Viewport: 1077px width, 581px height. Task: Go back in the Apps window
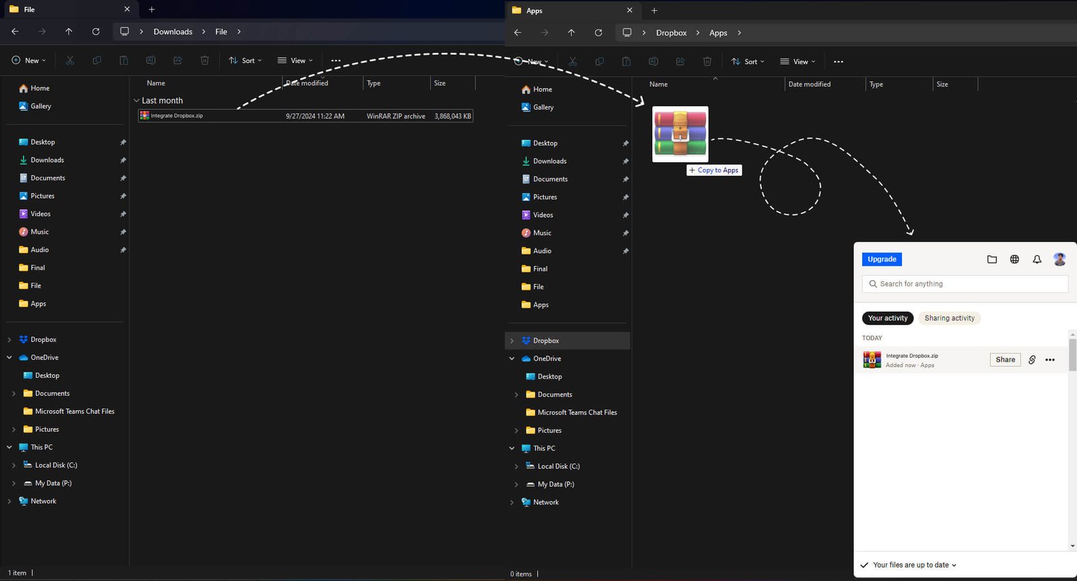(x=518, y=32)
